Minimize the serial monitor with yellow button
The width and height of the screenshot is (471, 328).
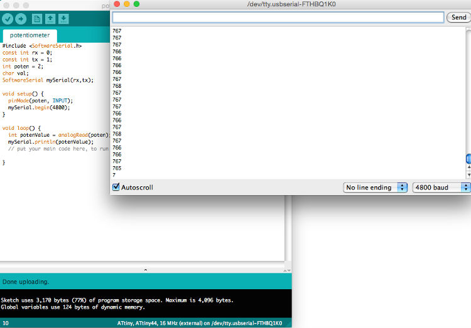[x=127, y=4]
